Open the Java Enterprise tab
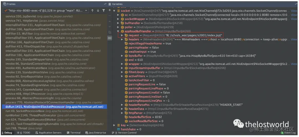This screenshot has width=299, height=137. (x=96, y=133)
